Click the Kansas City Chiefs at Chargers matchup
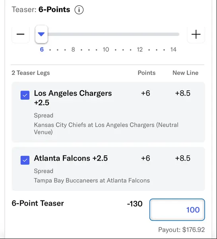The image size is (217, 239). [106, 128]
